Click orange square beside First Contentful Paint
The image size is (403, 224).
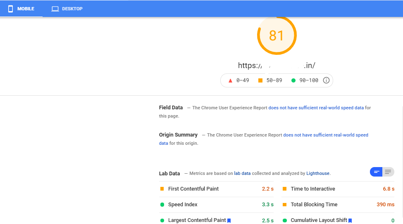coord(162,189)
